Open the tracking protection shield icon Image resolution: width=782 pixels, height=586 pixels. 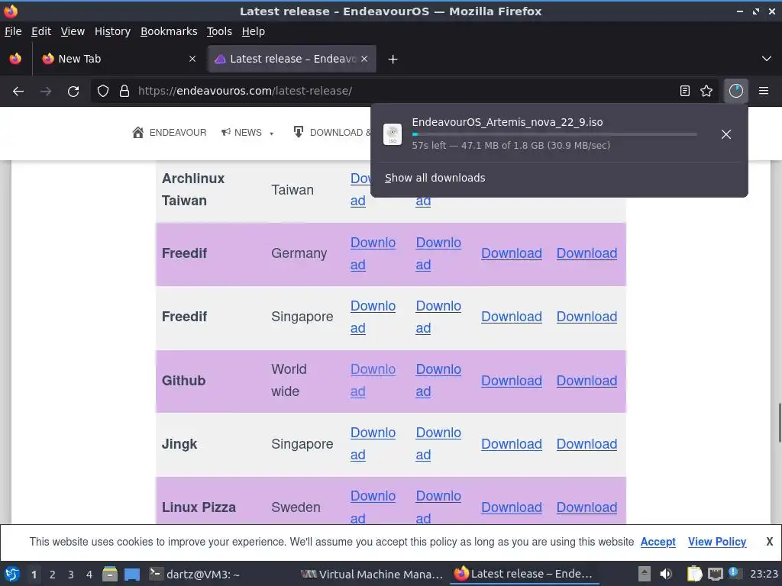(103, 91)
